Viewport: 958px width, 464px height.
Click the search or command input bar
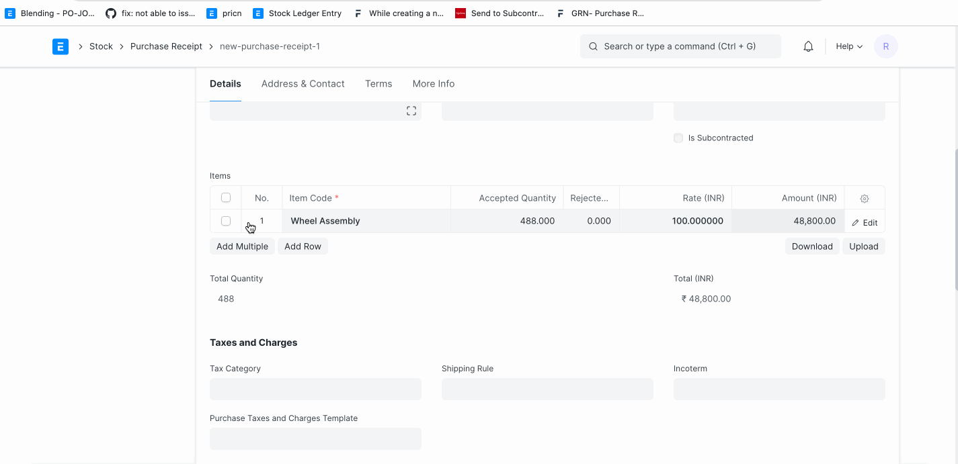pos(680,46)
